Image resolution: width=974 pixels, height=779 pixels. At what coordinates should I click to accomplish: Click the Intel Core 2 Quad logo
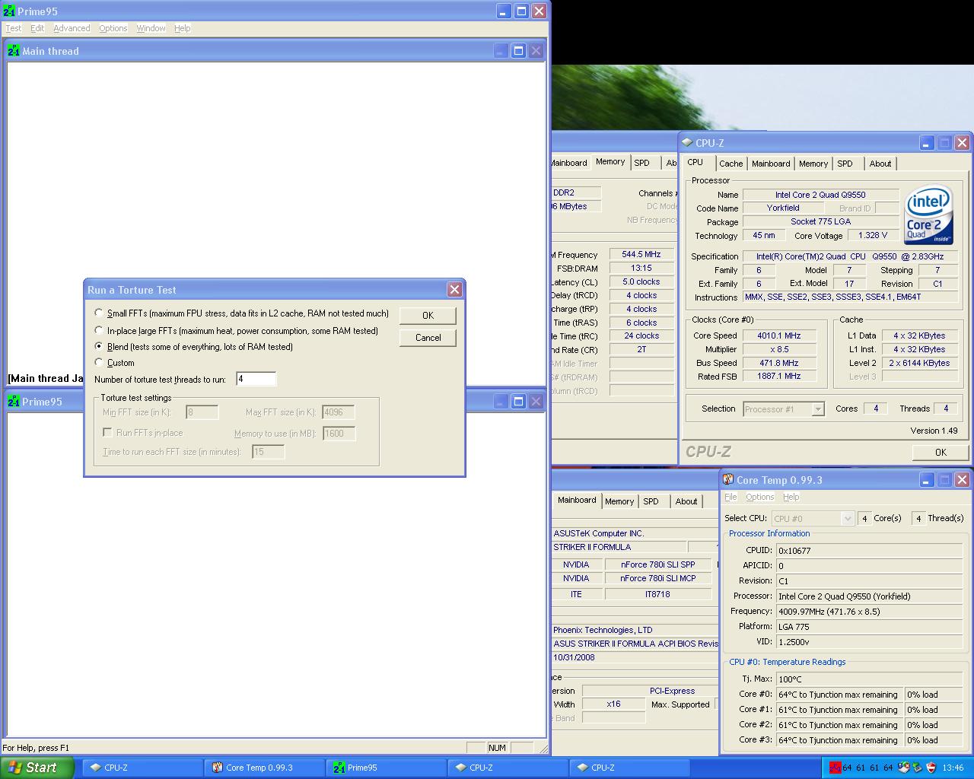point(929,215)
